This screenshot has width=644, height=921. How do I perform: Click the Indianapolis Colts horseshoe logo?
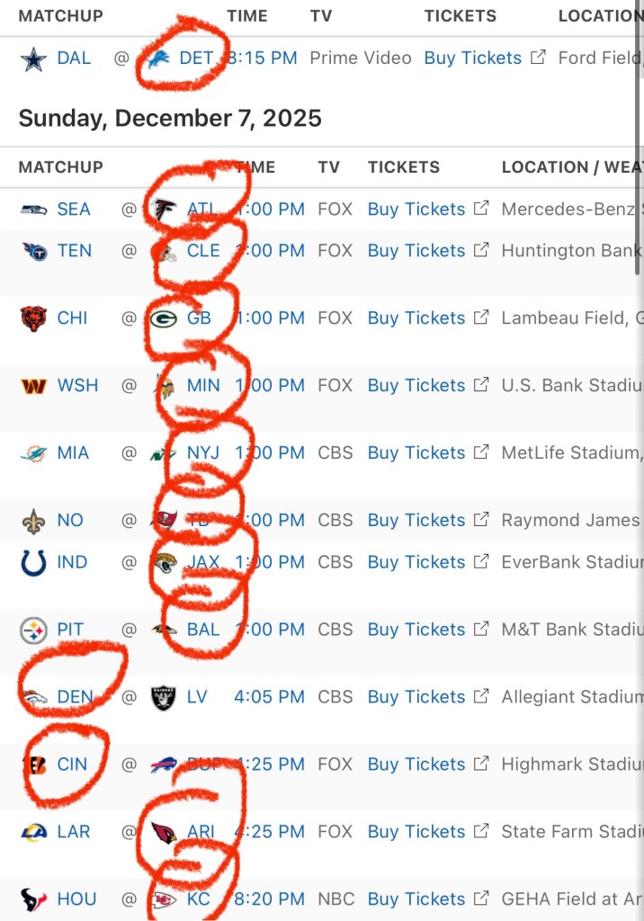33,563
